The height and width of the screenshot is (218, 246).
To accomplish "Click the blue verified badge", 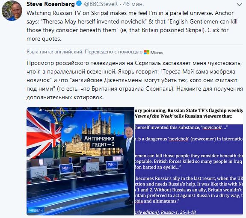I will tap(79, 3).
